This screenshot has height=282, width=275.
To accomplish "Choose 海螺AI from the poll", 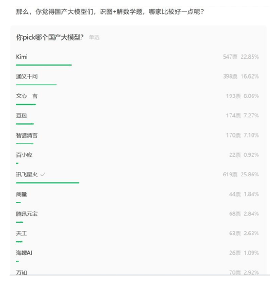I will (24, 253).
